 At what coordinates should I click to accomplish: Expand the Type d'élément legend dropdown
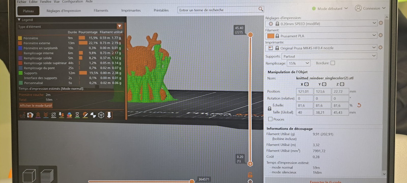click(x=119, y=26)
